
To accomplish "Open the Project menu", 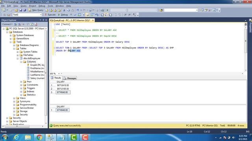I will [32, 6].
